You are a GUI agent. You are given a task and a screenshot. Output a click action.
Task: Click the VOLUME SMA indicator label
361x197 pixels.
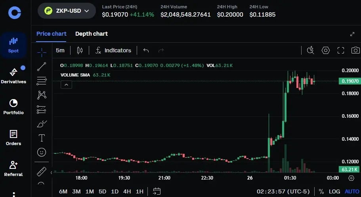coord(75,75)
